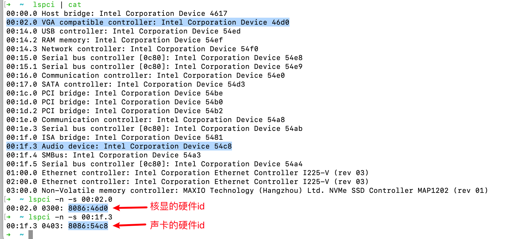Viewport: 505px width, 239px height.
Task: Click the red annotation "核显的硬件id"
Action: tap(177, 206)
